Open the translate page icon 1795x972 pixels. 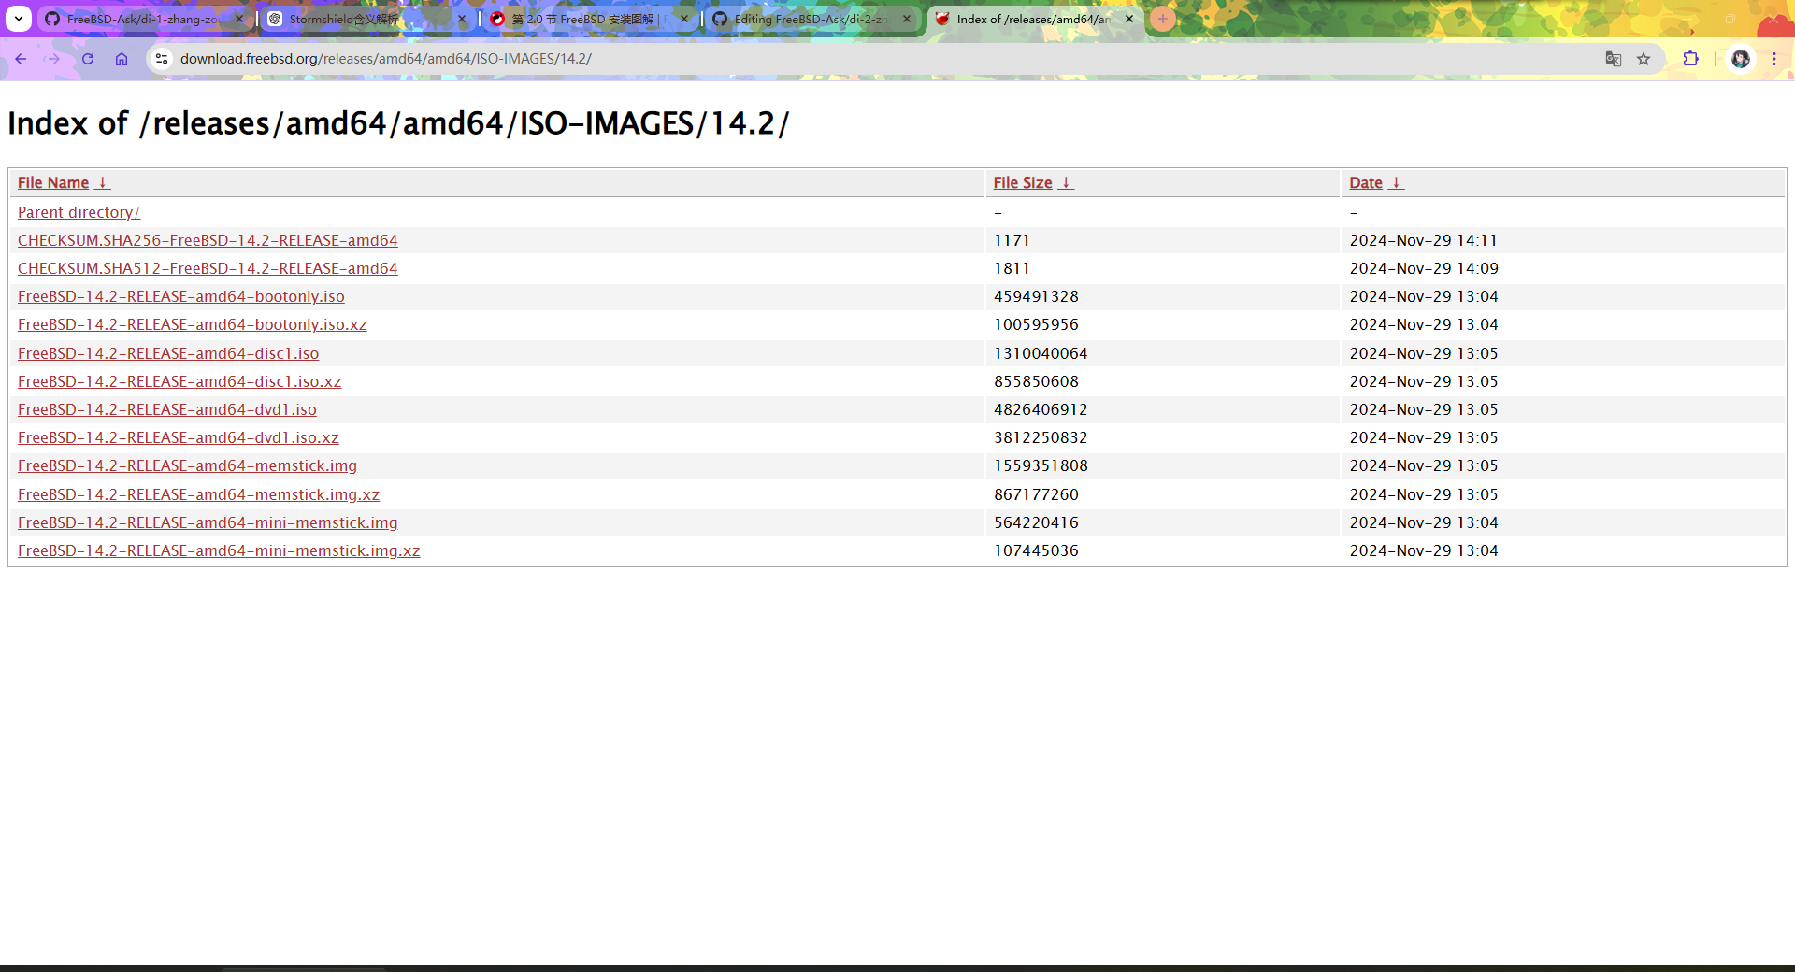click(x=1614, y=59)
